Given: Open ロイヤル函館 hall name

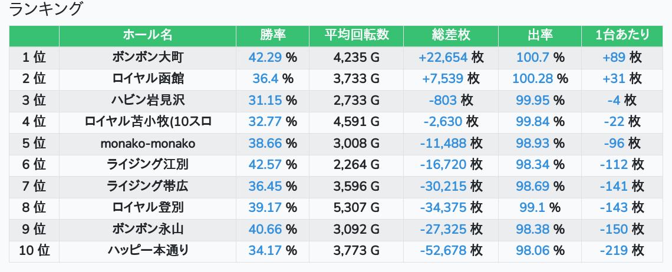Looking at the screenshot, I should point(147,78).
